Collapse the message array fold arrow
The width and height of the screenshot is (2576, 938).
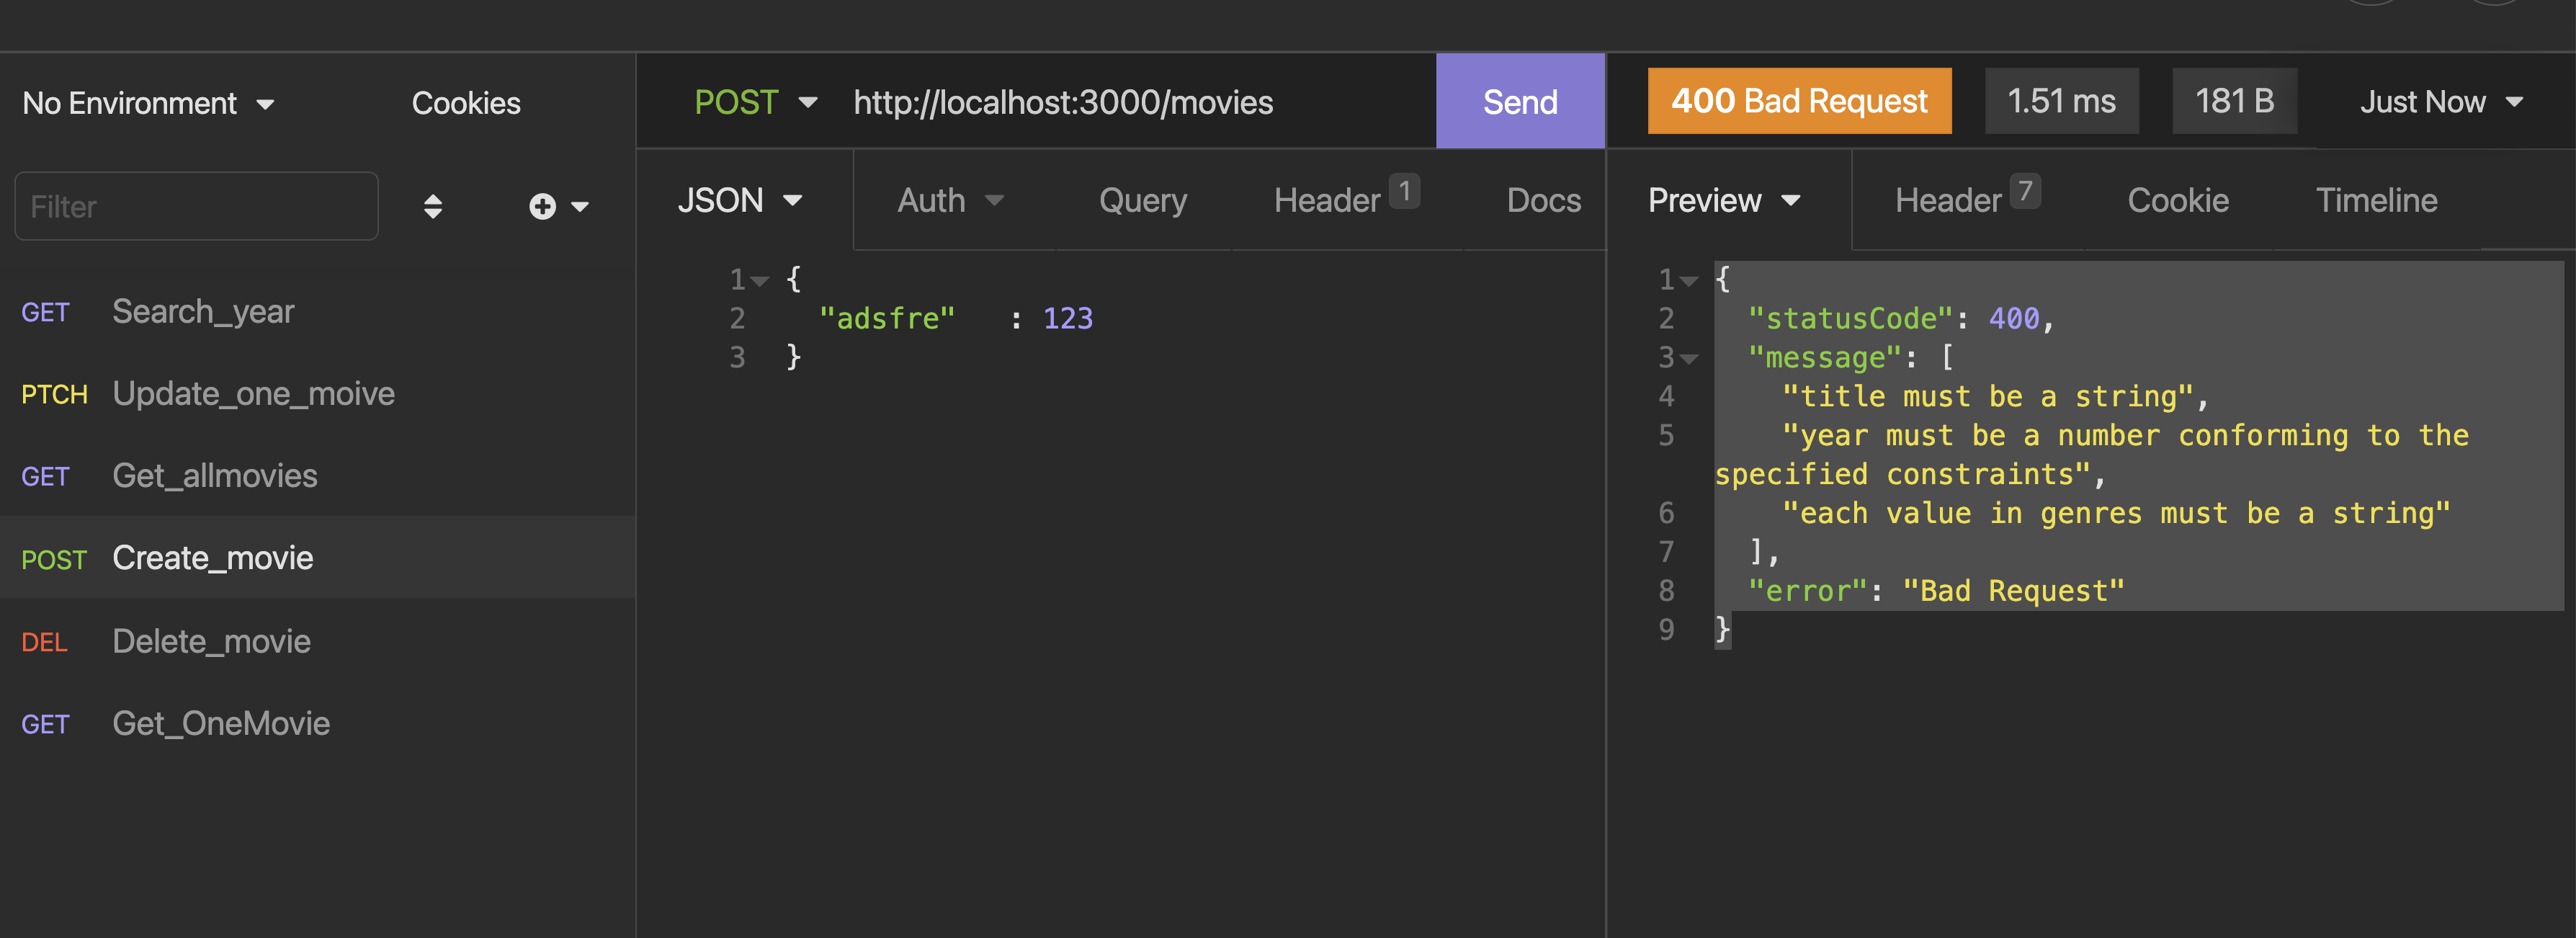[1689, 359]
